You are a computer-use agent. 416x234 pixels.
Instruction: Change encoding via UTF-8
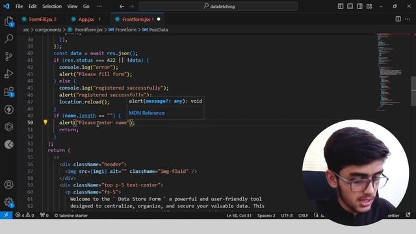(287, 215)
